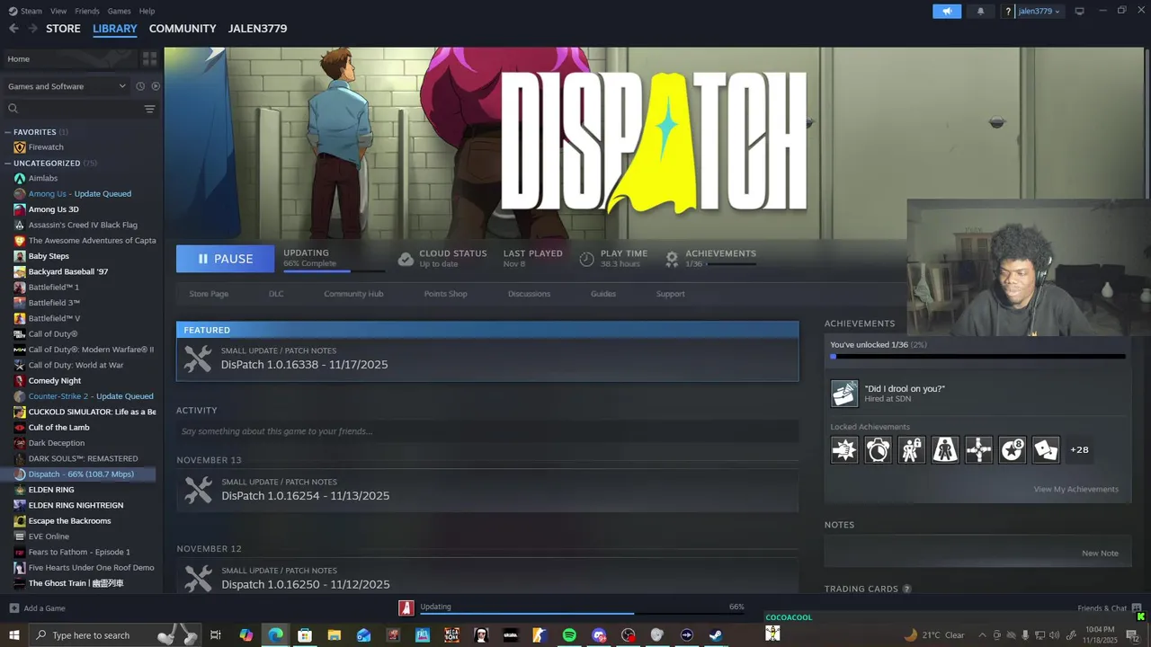Open the Discussions link
The width and height of the screenshot is (1151, 647).
click(x=529, y=294)
